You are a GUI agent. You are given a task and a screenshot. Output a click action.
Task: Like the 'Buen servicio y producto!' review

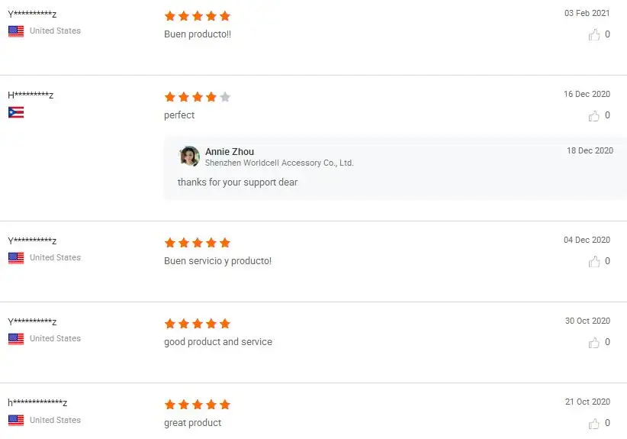[594, 261]
